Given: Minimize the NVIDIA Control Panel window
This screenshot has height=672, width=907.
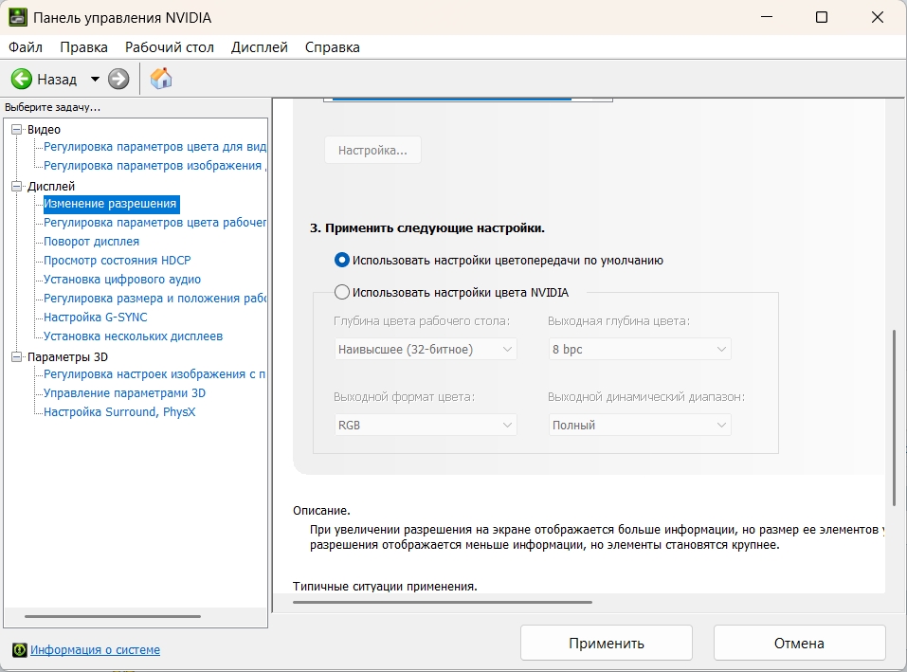Looking at the screenshot, I should click(x=767, y=17).
